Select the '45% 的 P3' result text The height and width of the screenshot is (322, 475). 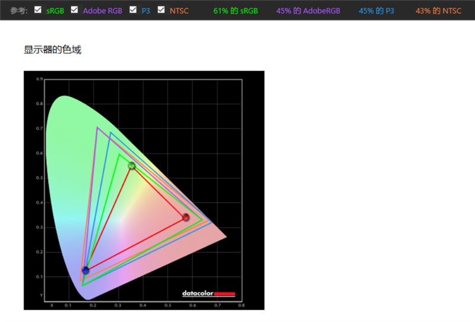point(376,11)
